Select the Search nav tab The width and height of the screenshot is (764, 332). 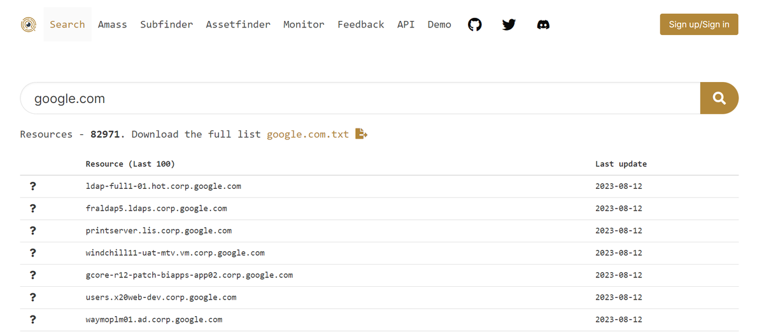(x=67, y=25)
